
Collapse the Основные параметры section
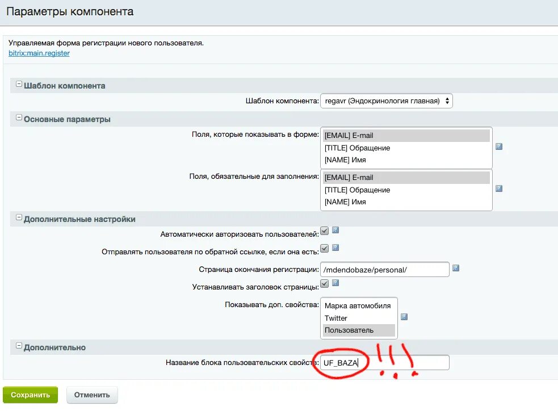(19, 118)
